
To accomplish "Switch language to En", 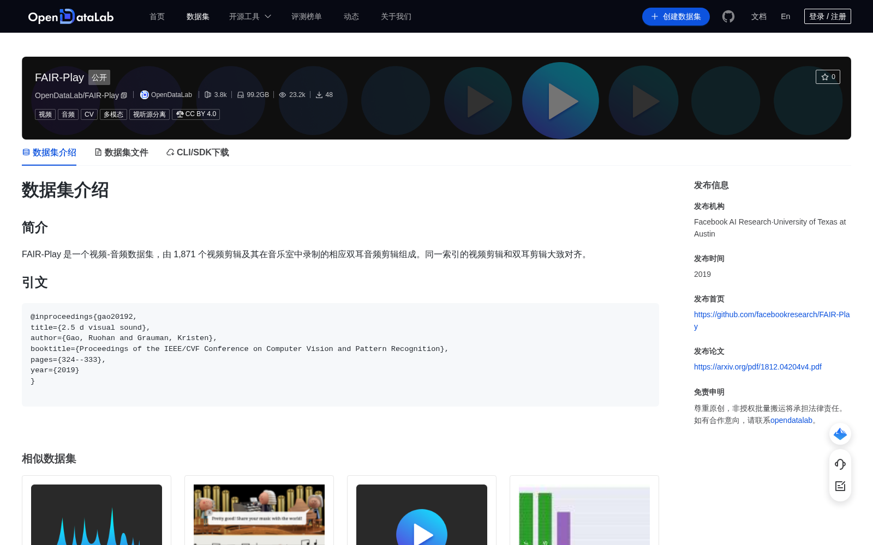I will 786,16.
